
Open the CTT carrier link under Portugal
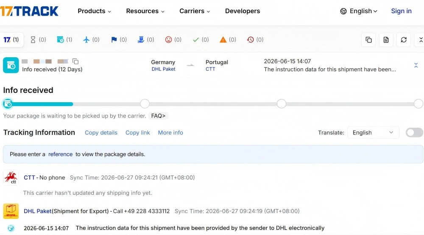pos(210,69)
